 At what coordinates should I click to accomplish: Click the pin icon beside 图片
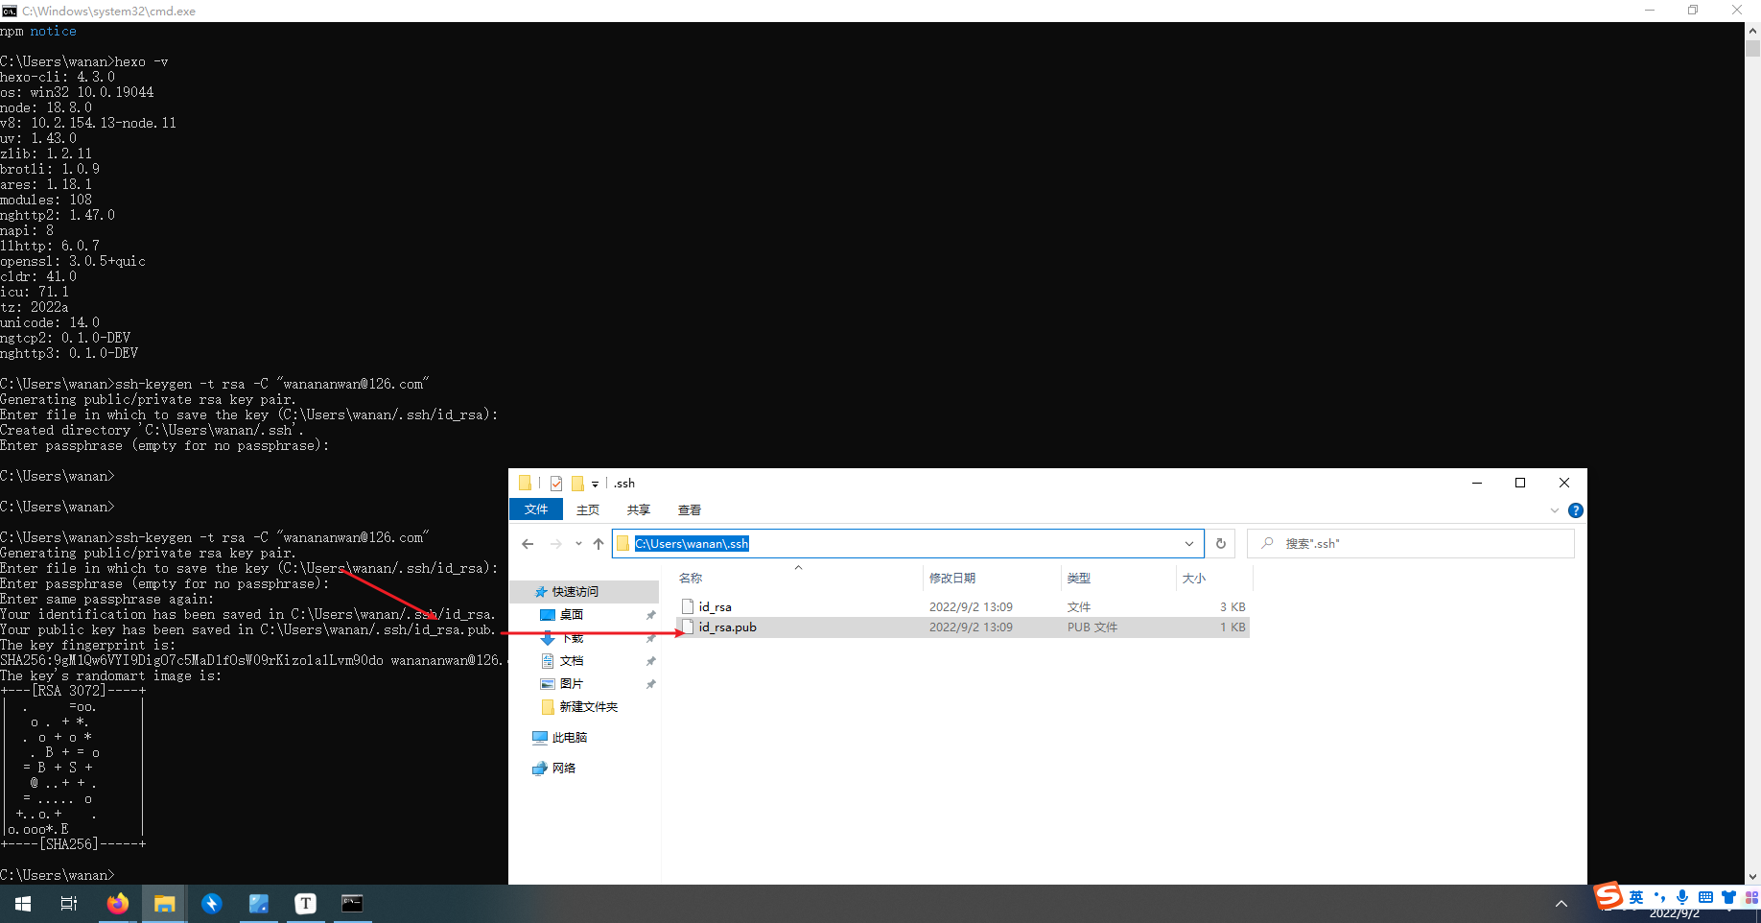[x=651, y=684]
